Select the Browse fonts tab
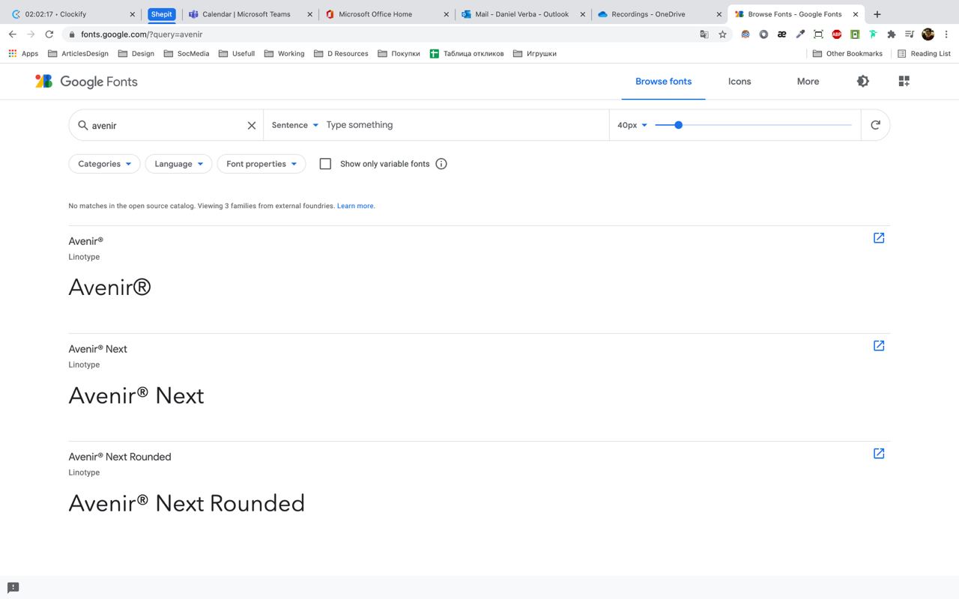 coord(663,82)
